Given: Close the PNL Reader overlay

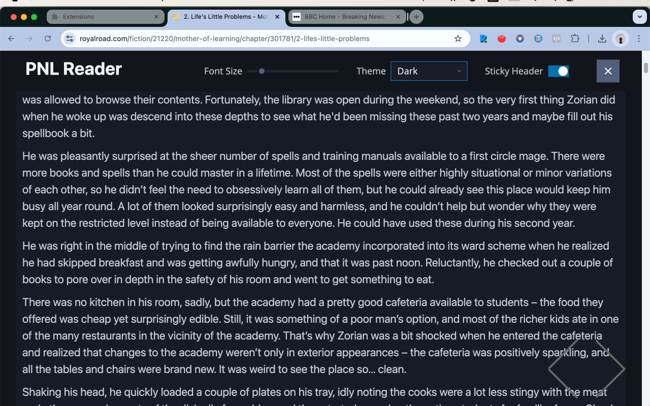Looking at the screenshot, I should 608,71.
